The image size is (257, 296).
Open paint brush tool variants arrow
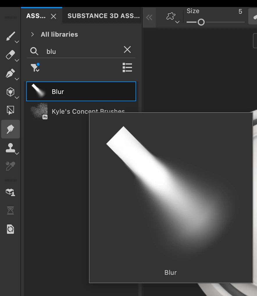[x=17, y=42]
